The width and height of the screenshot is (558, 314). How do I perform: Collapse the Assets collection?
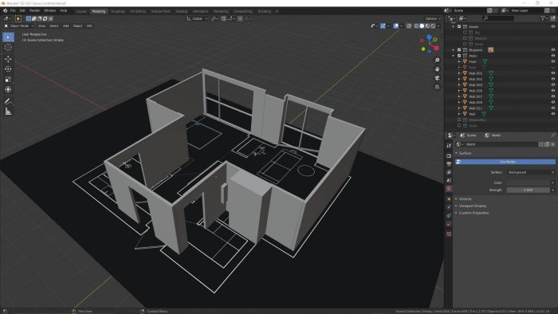click(x=453, y=26)
